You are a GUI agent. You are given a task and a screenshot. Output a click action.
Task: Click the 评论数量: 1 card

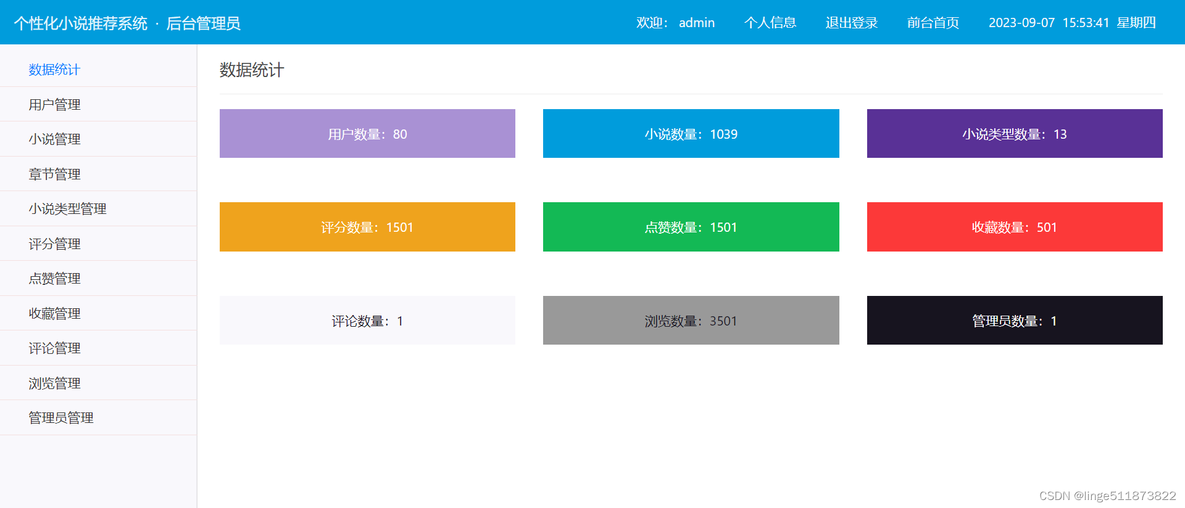pos(367,321)
